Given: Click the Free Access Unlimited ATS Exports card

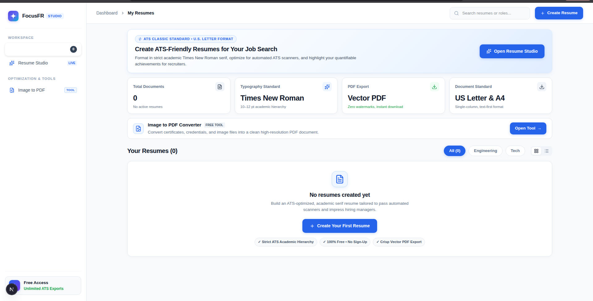Looking at the screenshot, I should (43, 286).
